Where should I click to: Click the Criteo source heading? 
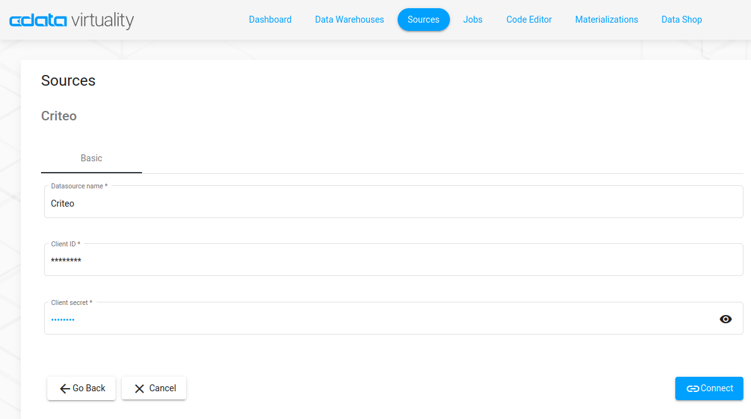[59, 116]
